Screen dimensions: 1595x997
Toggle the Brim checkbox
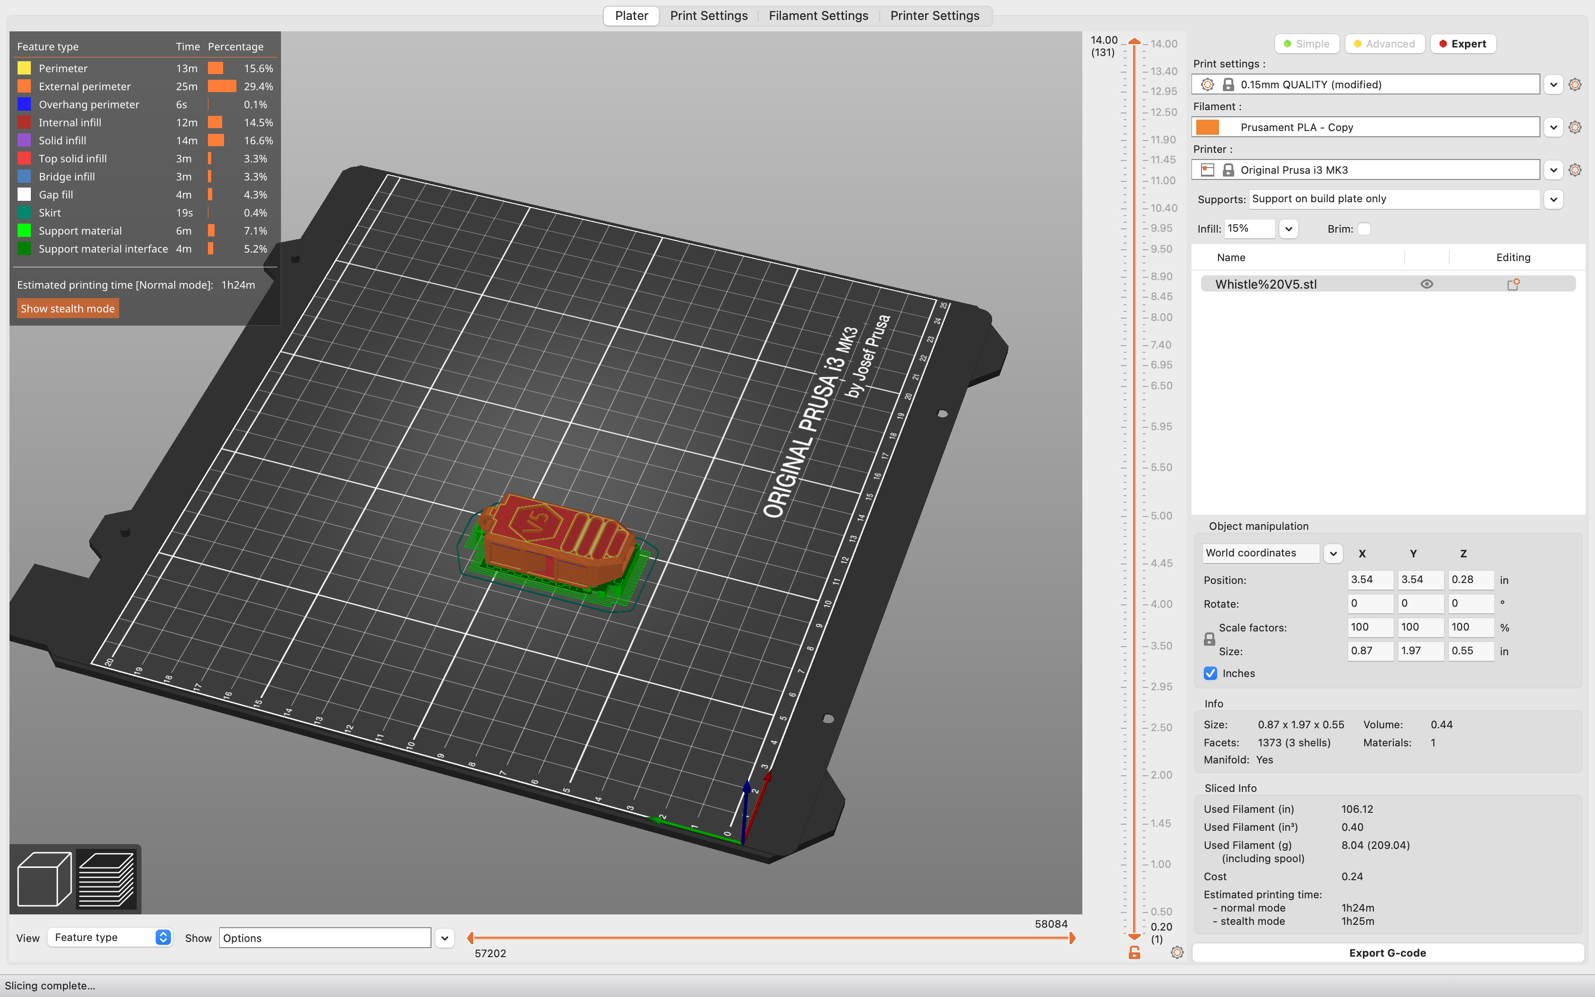(x=1364, y=229)
